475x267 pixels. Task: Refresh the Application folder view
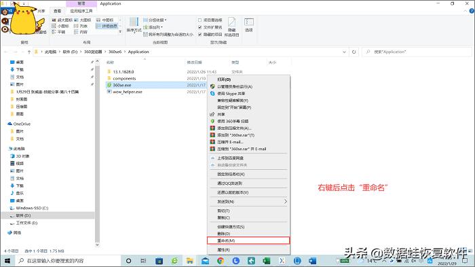point(354,52)
